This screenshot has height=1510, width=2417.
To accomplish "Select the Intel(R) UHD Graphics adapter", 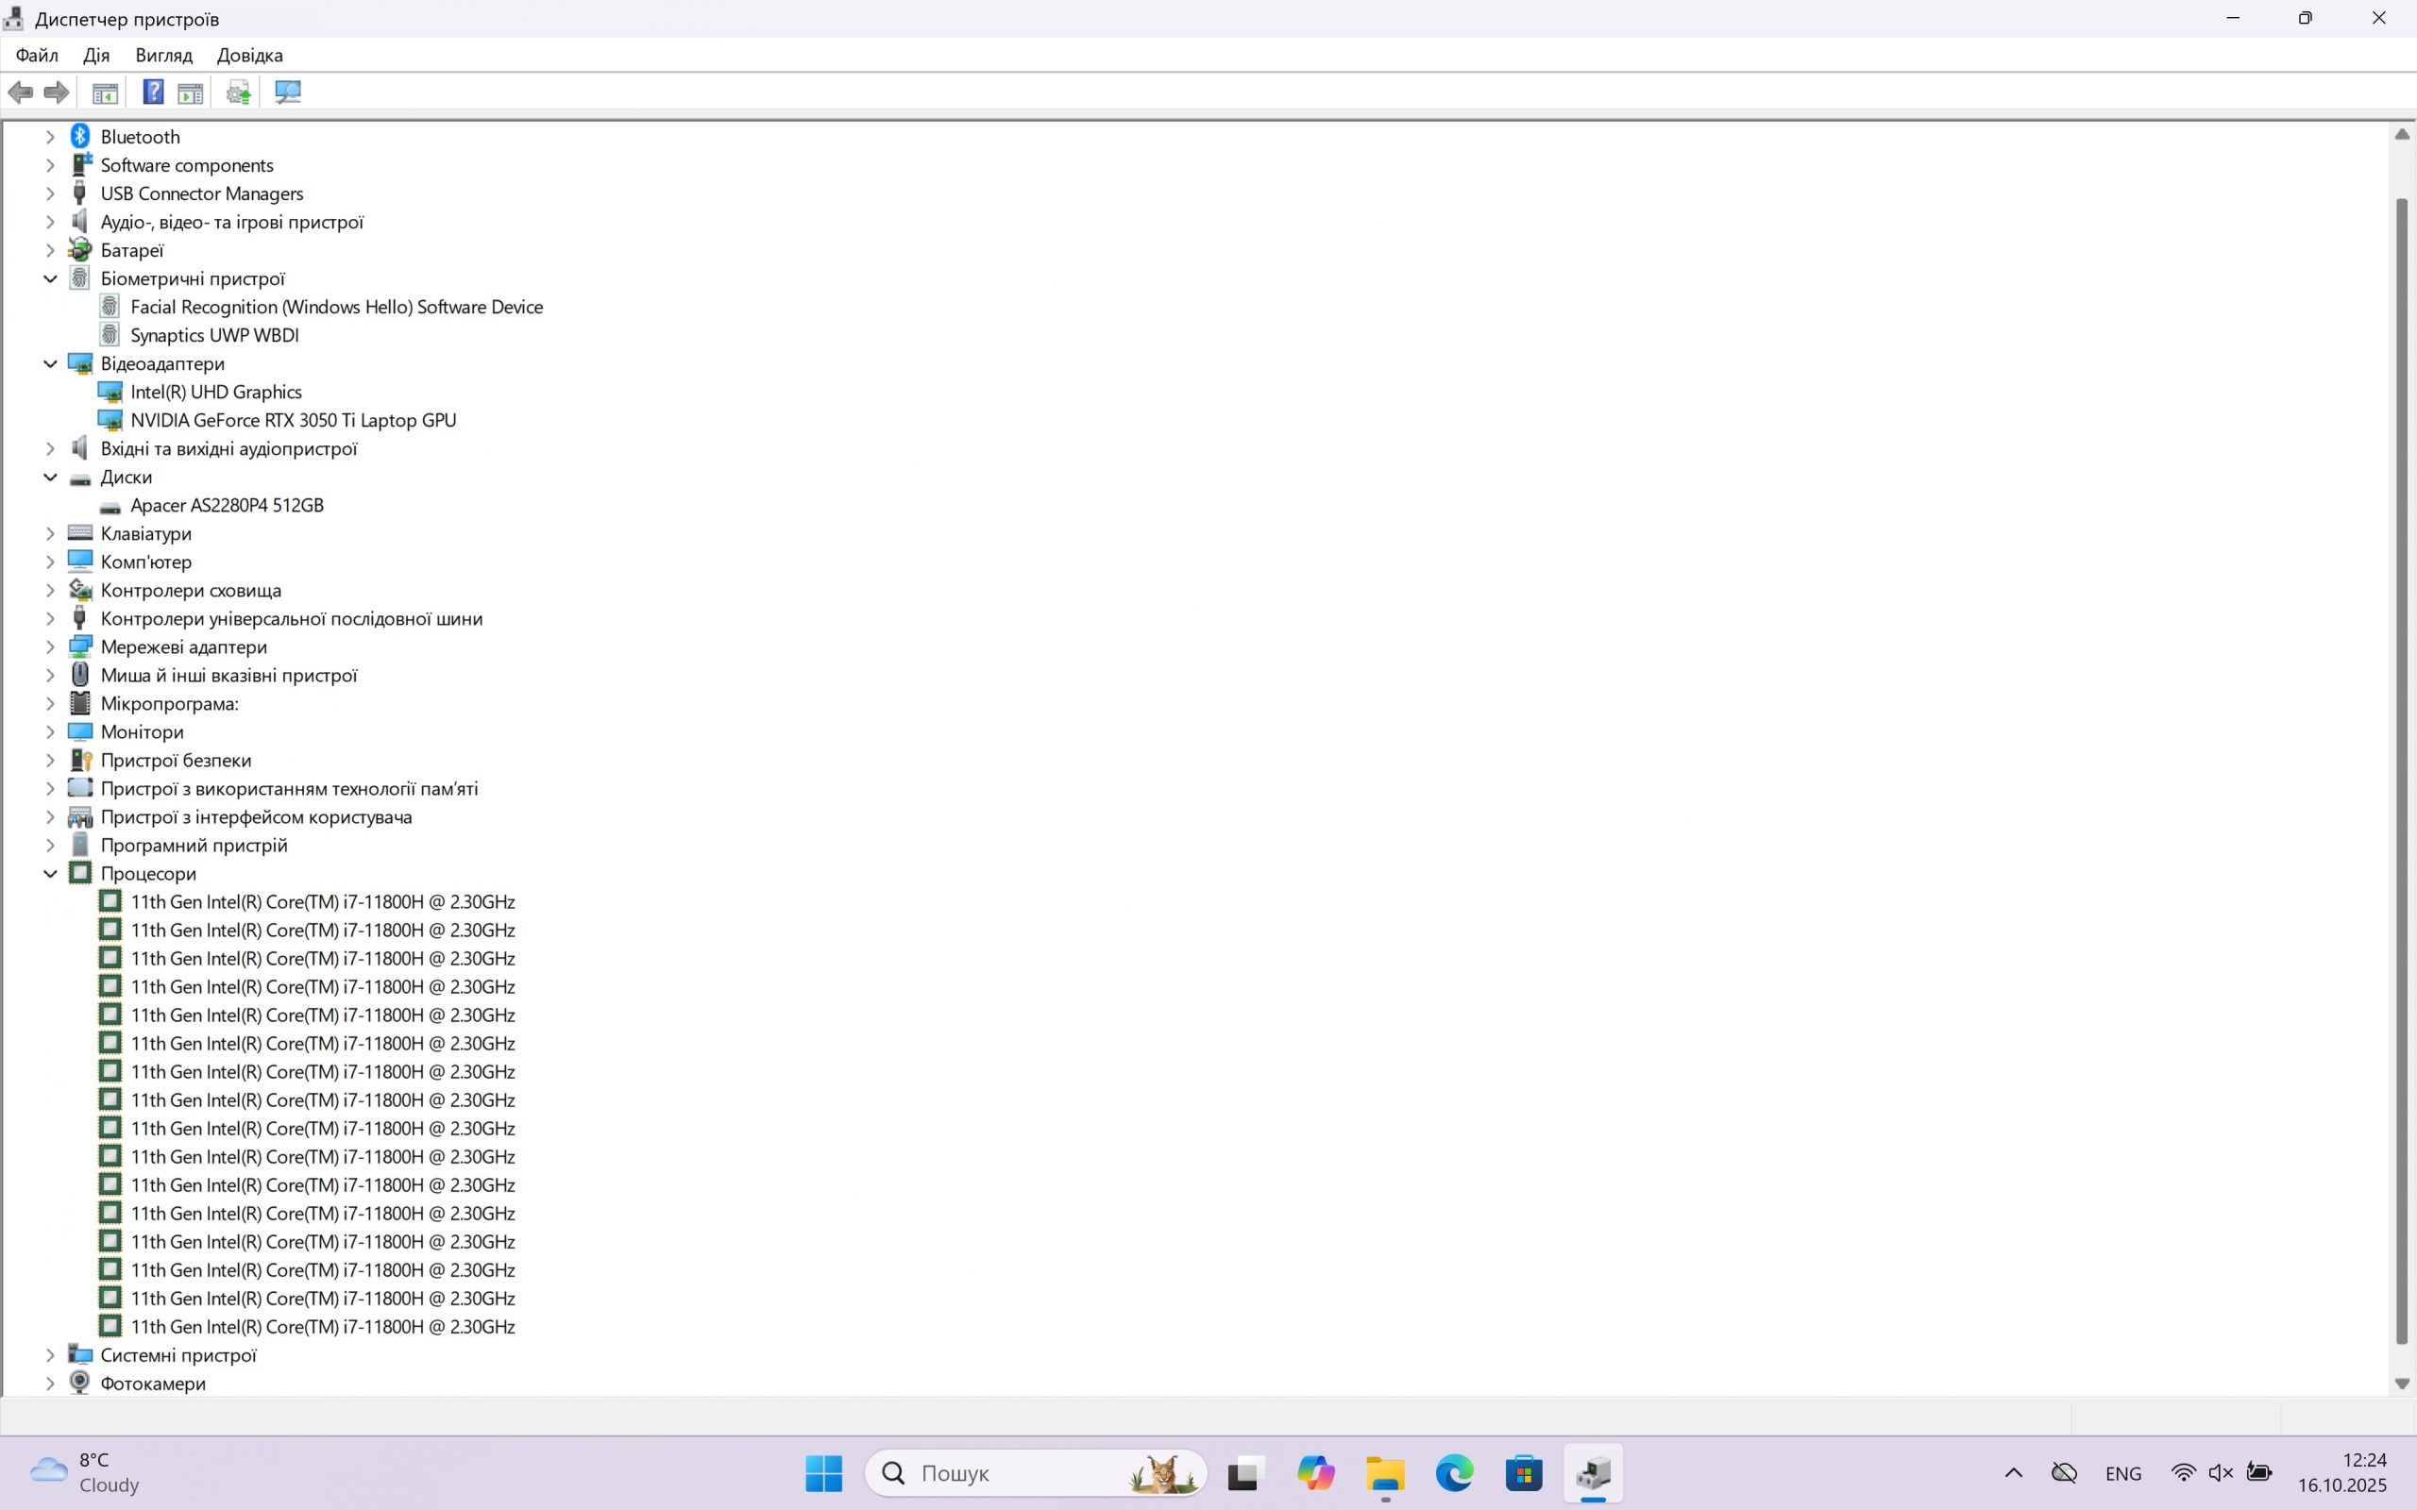I will click(215, 393).
